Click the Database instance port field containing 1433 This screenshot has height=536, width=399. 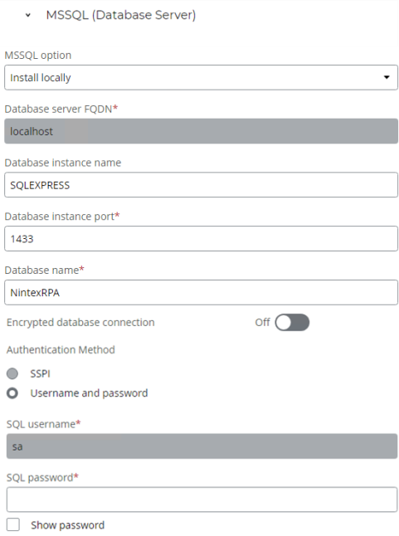[201, 239]
